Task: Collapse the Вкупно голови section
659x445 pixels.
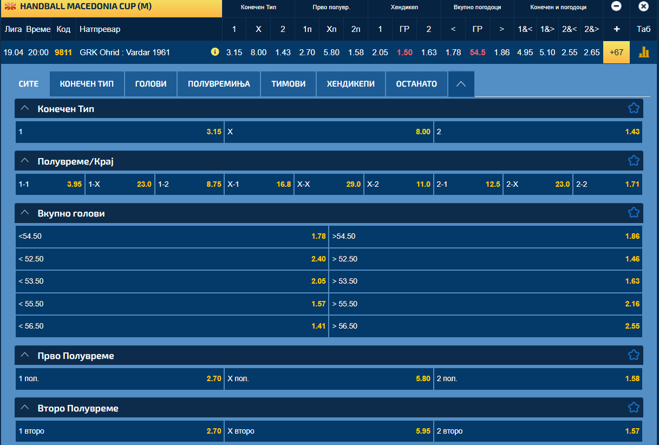Action: (24, 213)
